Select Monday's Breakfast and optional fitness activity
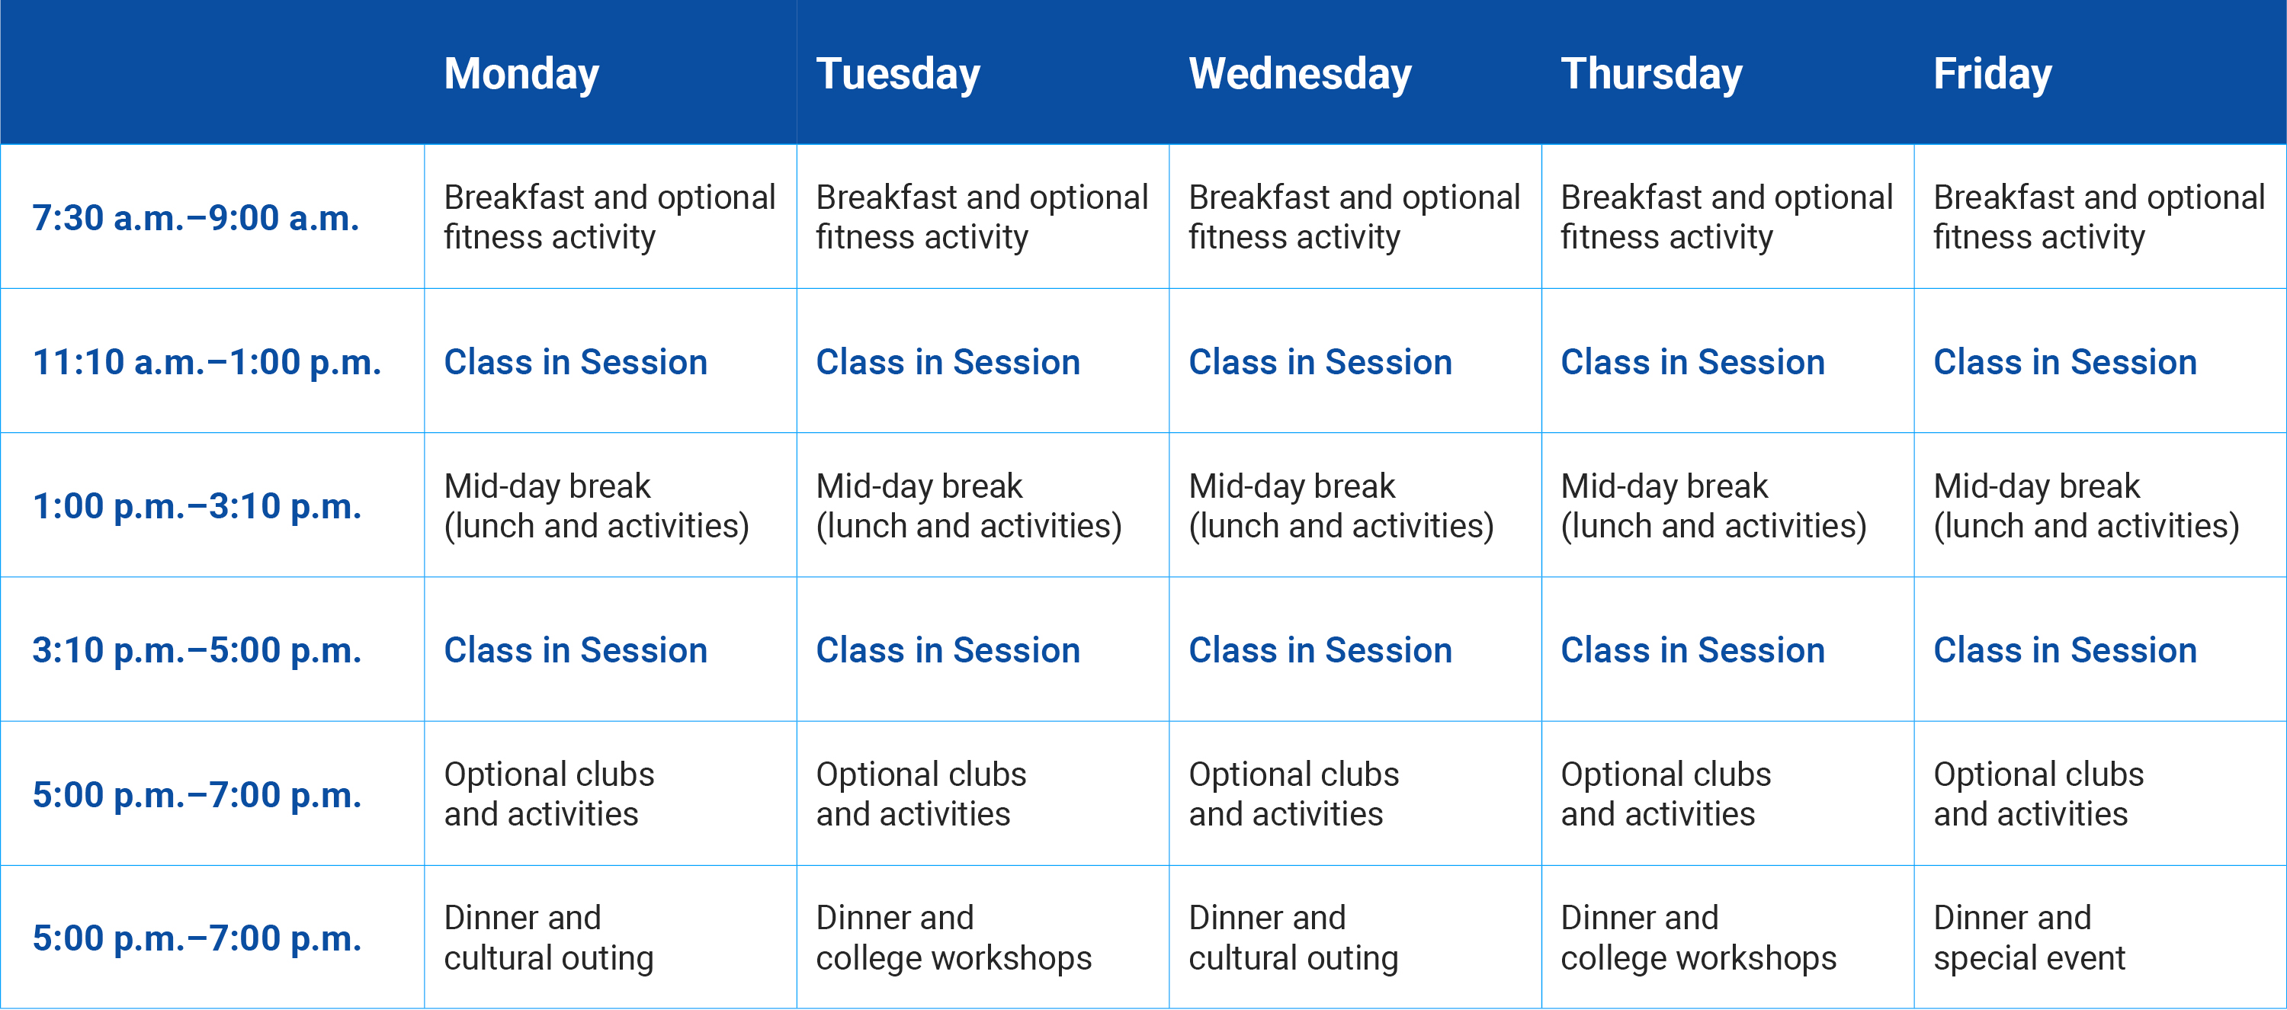The height and width of the screenshot is (1010, 2287). coord(609,217)
